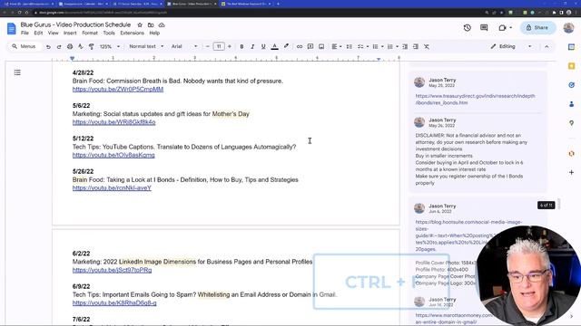This screenshot has width=581, height=326.
Task: Click the Print icon
Action: 70,46
